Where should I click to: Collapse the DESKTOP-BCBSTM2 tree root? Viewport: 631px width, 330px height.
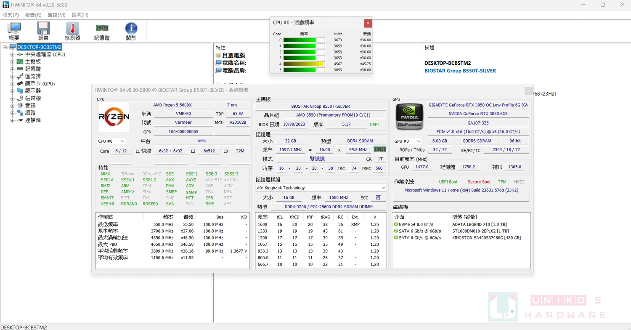5,47
